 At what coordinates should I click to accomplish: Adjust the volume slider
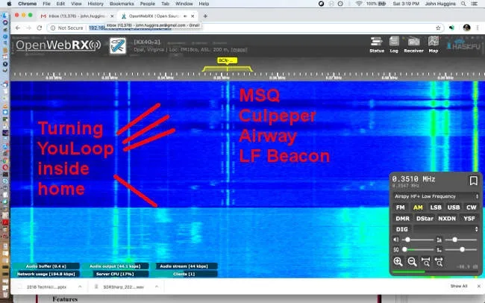pyautogui.click(x=418, y=240)
